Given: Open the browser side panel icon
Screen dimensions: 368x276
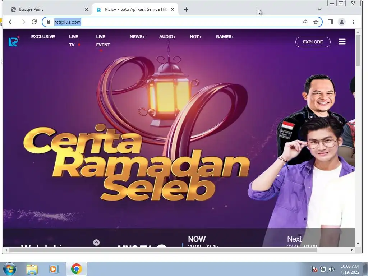Looking at the screenshot, I should point(330,22).
